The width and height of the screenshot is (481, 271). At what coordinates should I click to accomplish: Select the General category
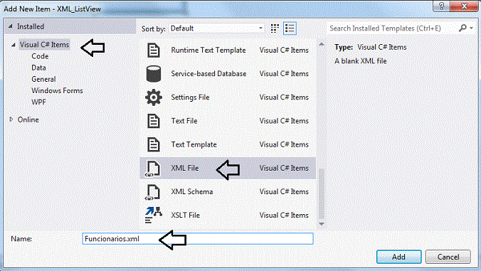click(43, 80)
